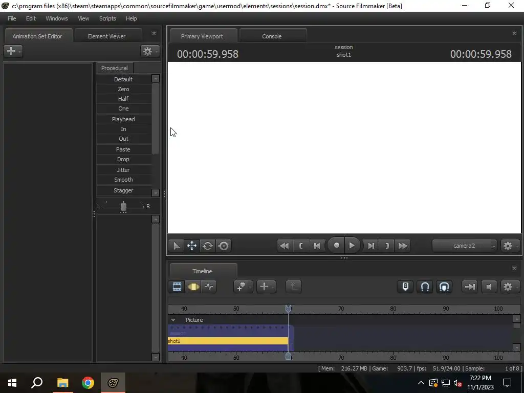Image resolution: width=524 pixels, height=393 pixels.
Task: Click the muted volume tray icon
Action: coord(458,383)
